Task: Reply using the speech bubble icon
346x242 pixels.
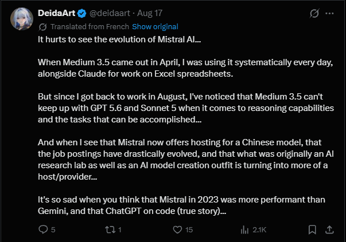Action: pyautogui.click(x=43, y=229)
